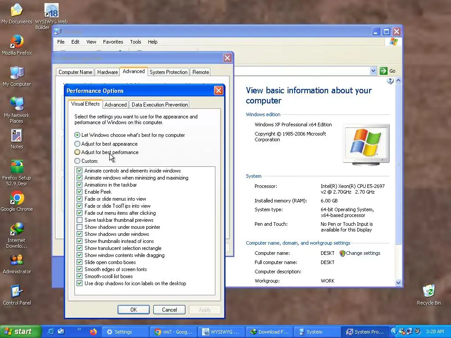Open the View menu
This screenshot has height=338, width=451.
pos(91,42)
